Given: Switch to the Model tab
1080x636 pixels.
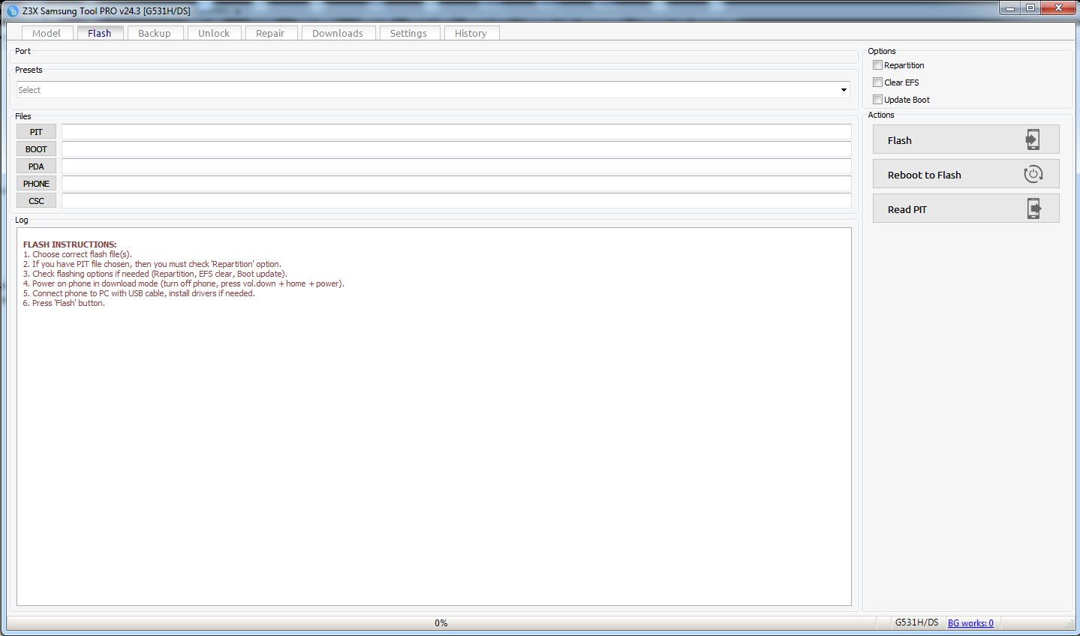Looking at the screenshot, I should coord(47,33).
